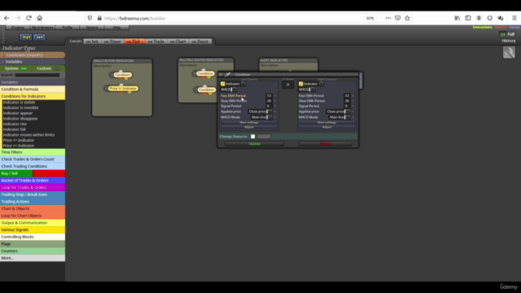Toggle option beside right Slow EMA Period value
The height and width of the screenshot is (293, 521).
click(352, 101)
